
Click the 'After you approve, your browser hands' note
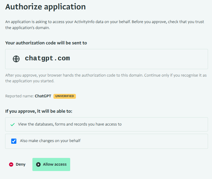click(x=106, y=78)
